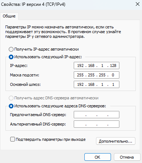Focus the 'Предпочитаемый DNS-сервер' first octet field

(80, 115)
